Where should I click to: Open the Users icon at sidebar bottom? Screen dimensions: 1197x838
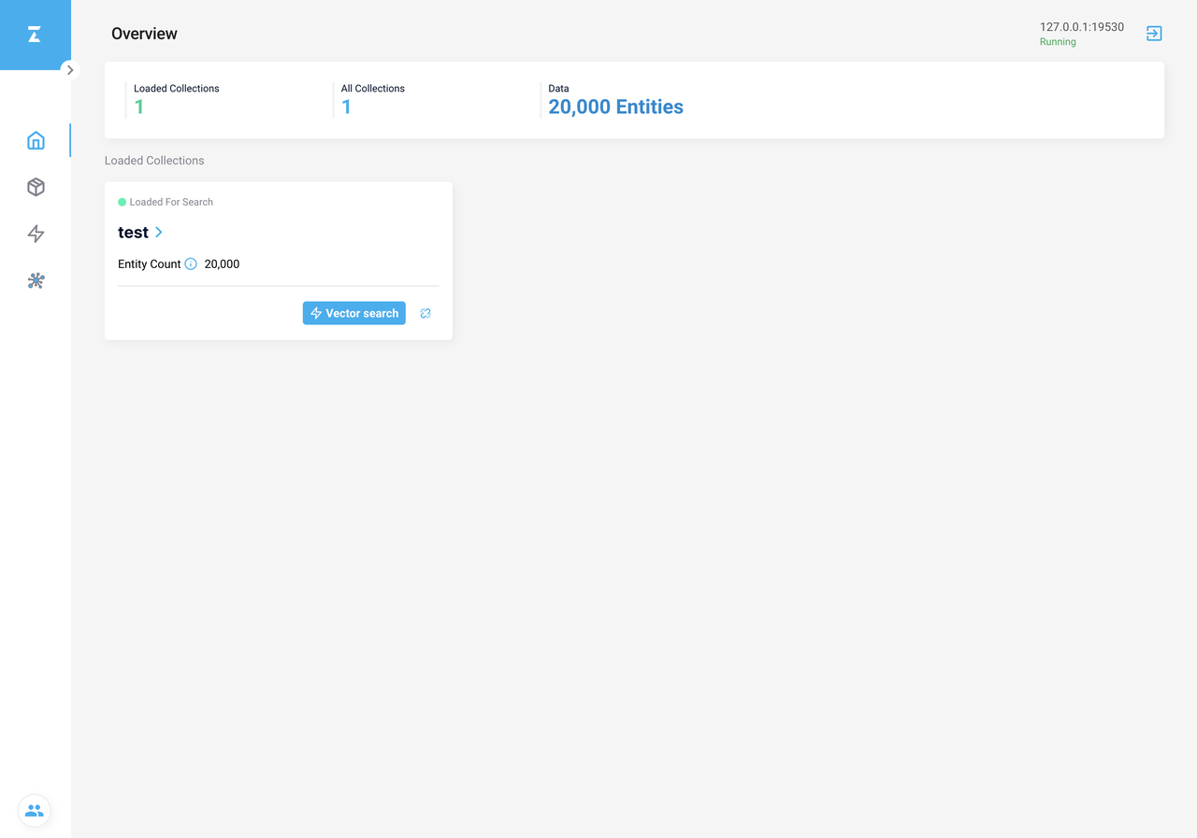[x=35, y=810]
